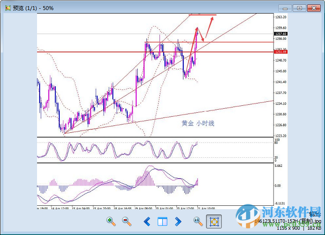Toggle the fit-to-window icon
The height and width of the screenshot is (235, 325).
click(214, 221)
